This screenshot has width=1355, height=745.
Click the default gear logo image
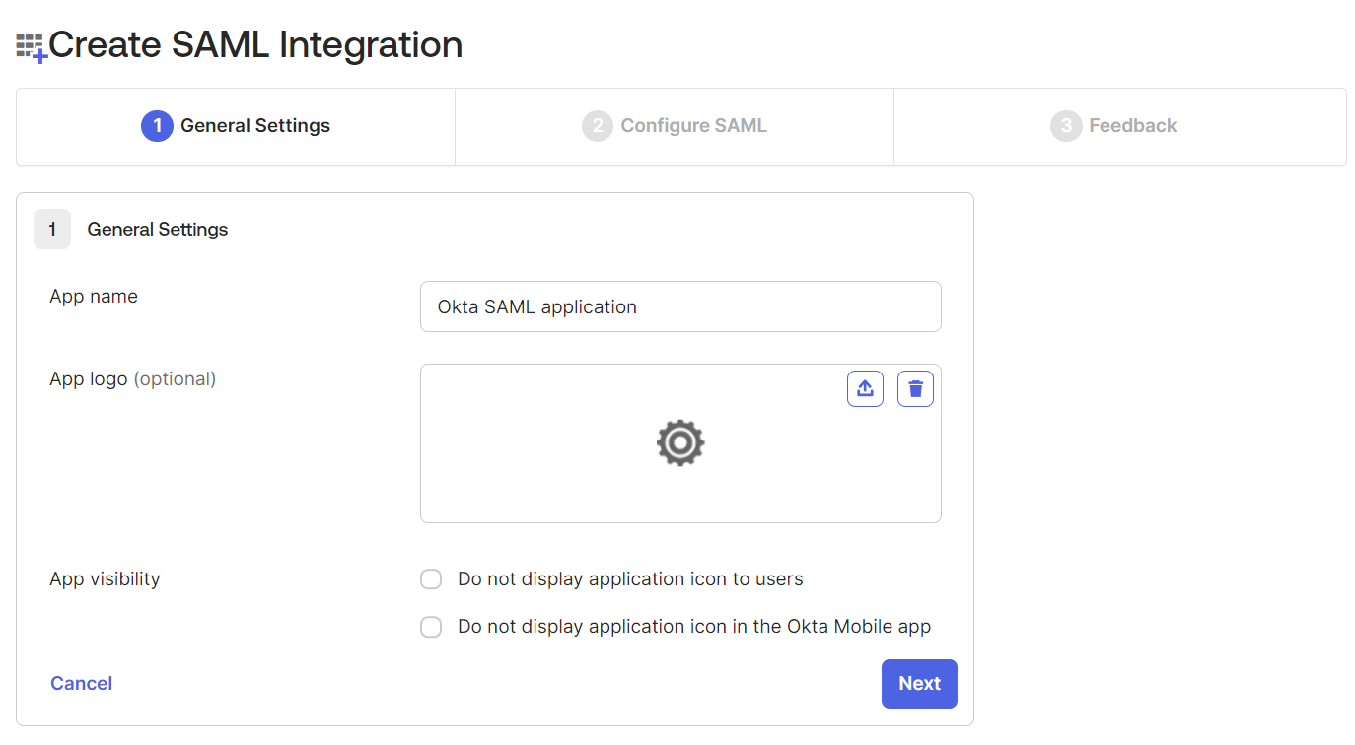[x=680, y=443]
